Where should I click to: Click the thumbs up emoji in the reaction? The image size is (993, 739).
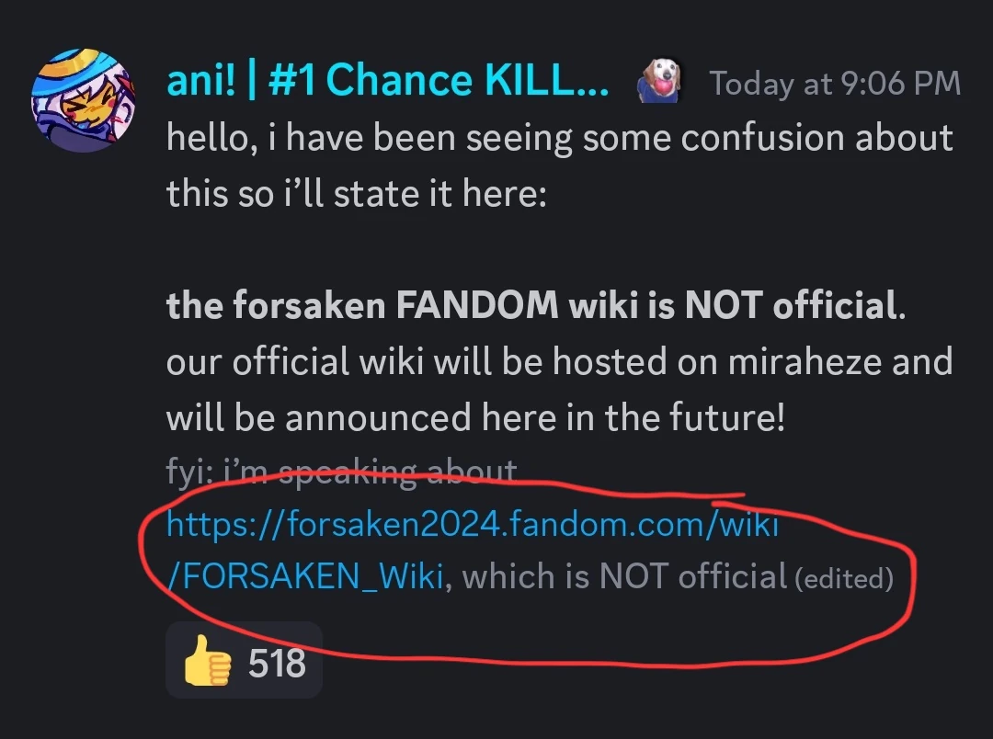coord(209,660)
